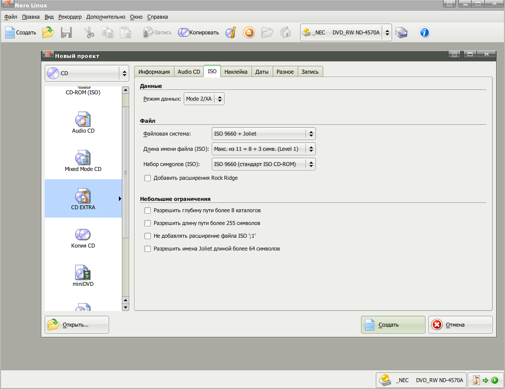
Task: Click the Копировать disc copy toolbar button
Action: (x=198, y=32)
